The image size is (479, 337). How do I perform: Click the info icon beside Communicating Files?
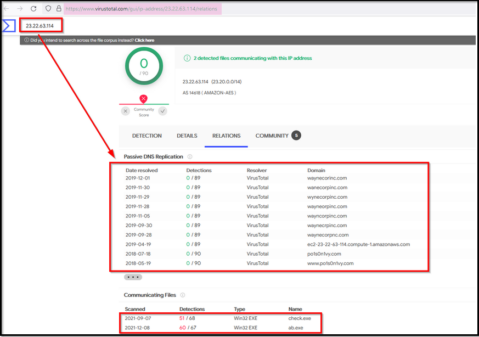click(183, 295)
